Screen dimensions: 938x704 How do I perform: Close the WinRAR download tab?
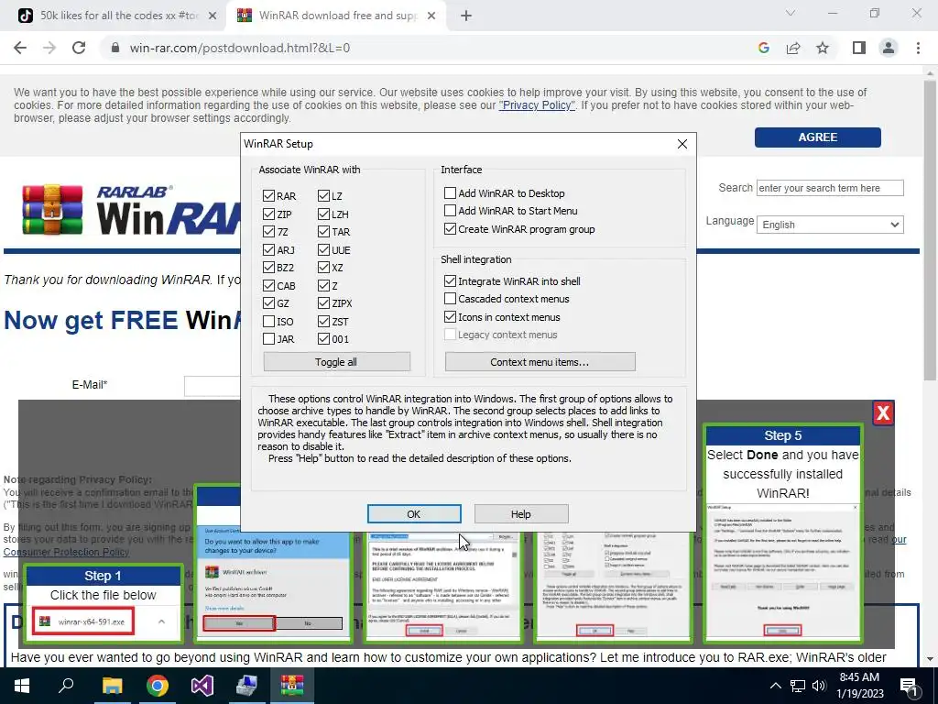point(431,16)
